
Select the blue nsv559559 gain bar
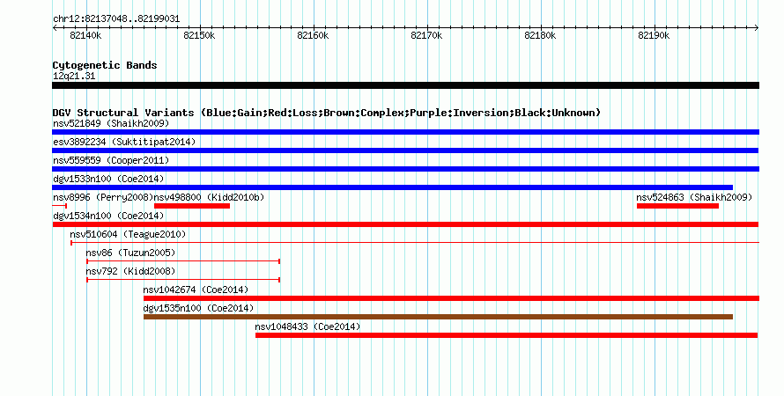pos(405,169)
